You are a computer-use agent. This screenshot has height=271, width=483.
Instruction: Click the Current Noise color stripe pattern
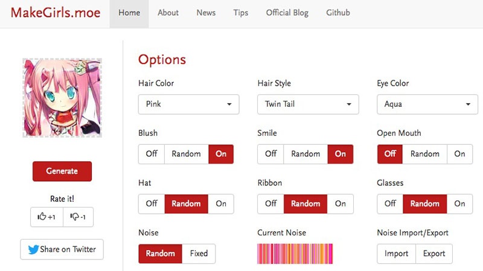[x=295, y=253]
